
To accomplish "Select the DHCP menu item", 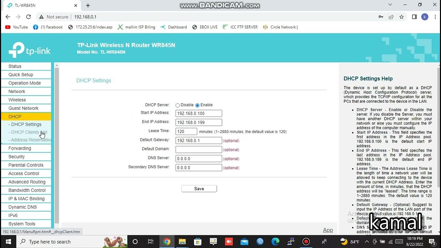I will (x=26, y=116).
